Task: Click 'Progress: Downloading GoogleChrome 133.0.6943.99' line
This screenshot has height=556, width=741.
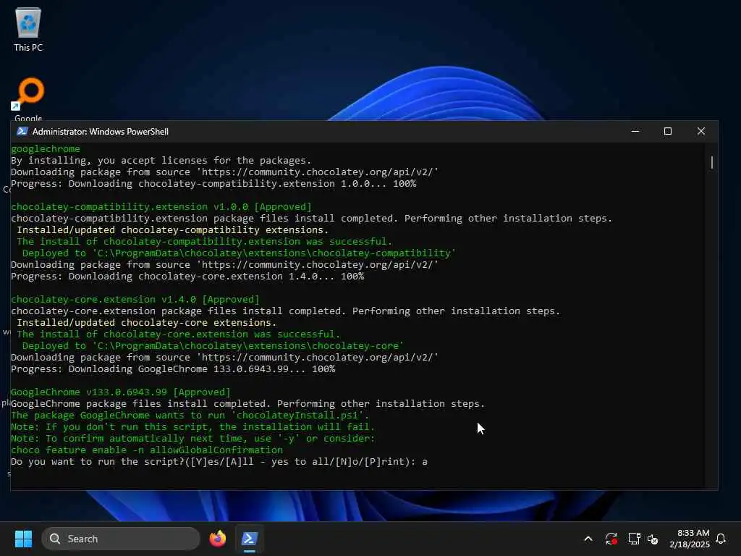Action: point(173,368)
